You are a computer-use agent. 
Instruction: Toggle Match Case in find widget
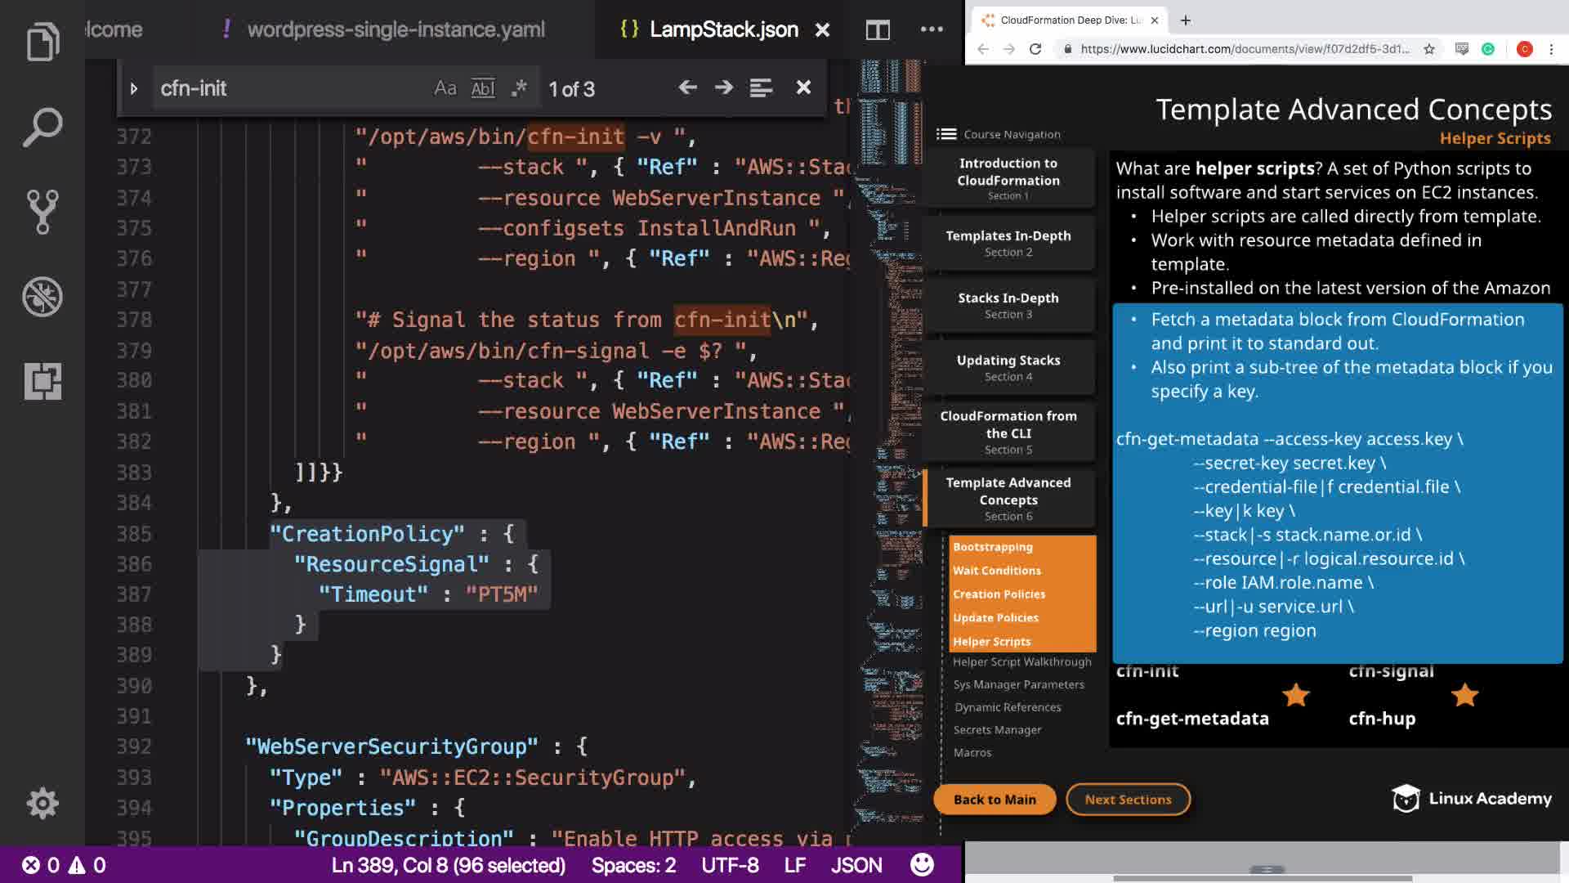tap(445, 88)
